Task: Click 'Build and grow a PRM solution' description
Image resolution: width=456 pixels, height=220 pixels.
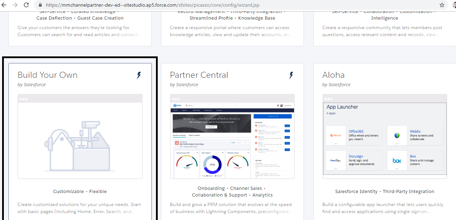Action: tap(231, 208)
